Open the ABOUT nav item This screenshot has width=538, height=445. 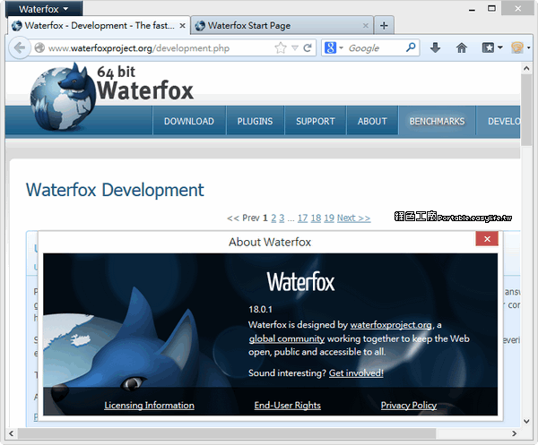[x=372, y=121]
